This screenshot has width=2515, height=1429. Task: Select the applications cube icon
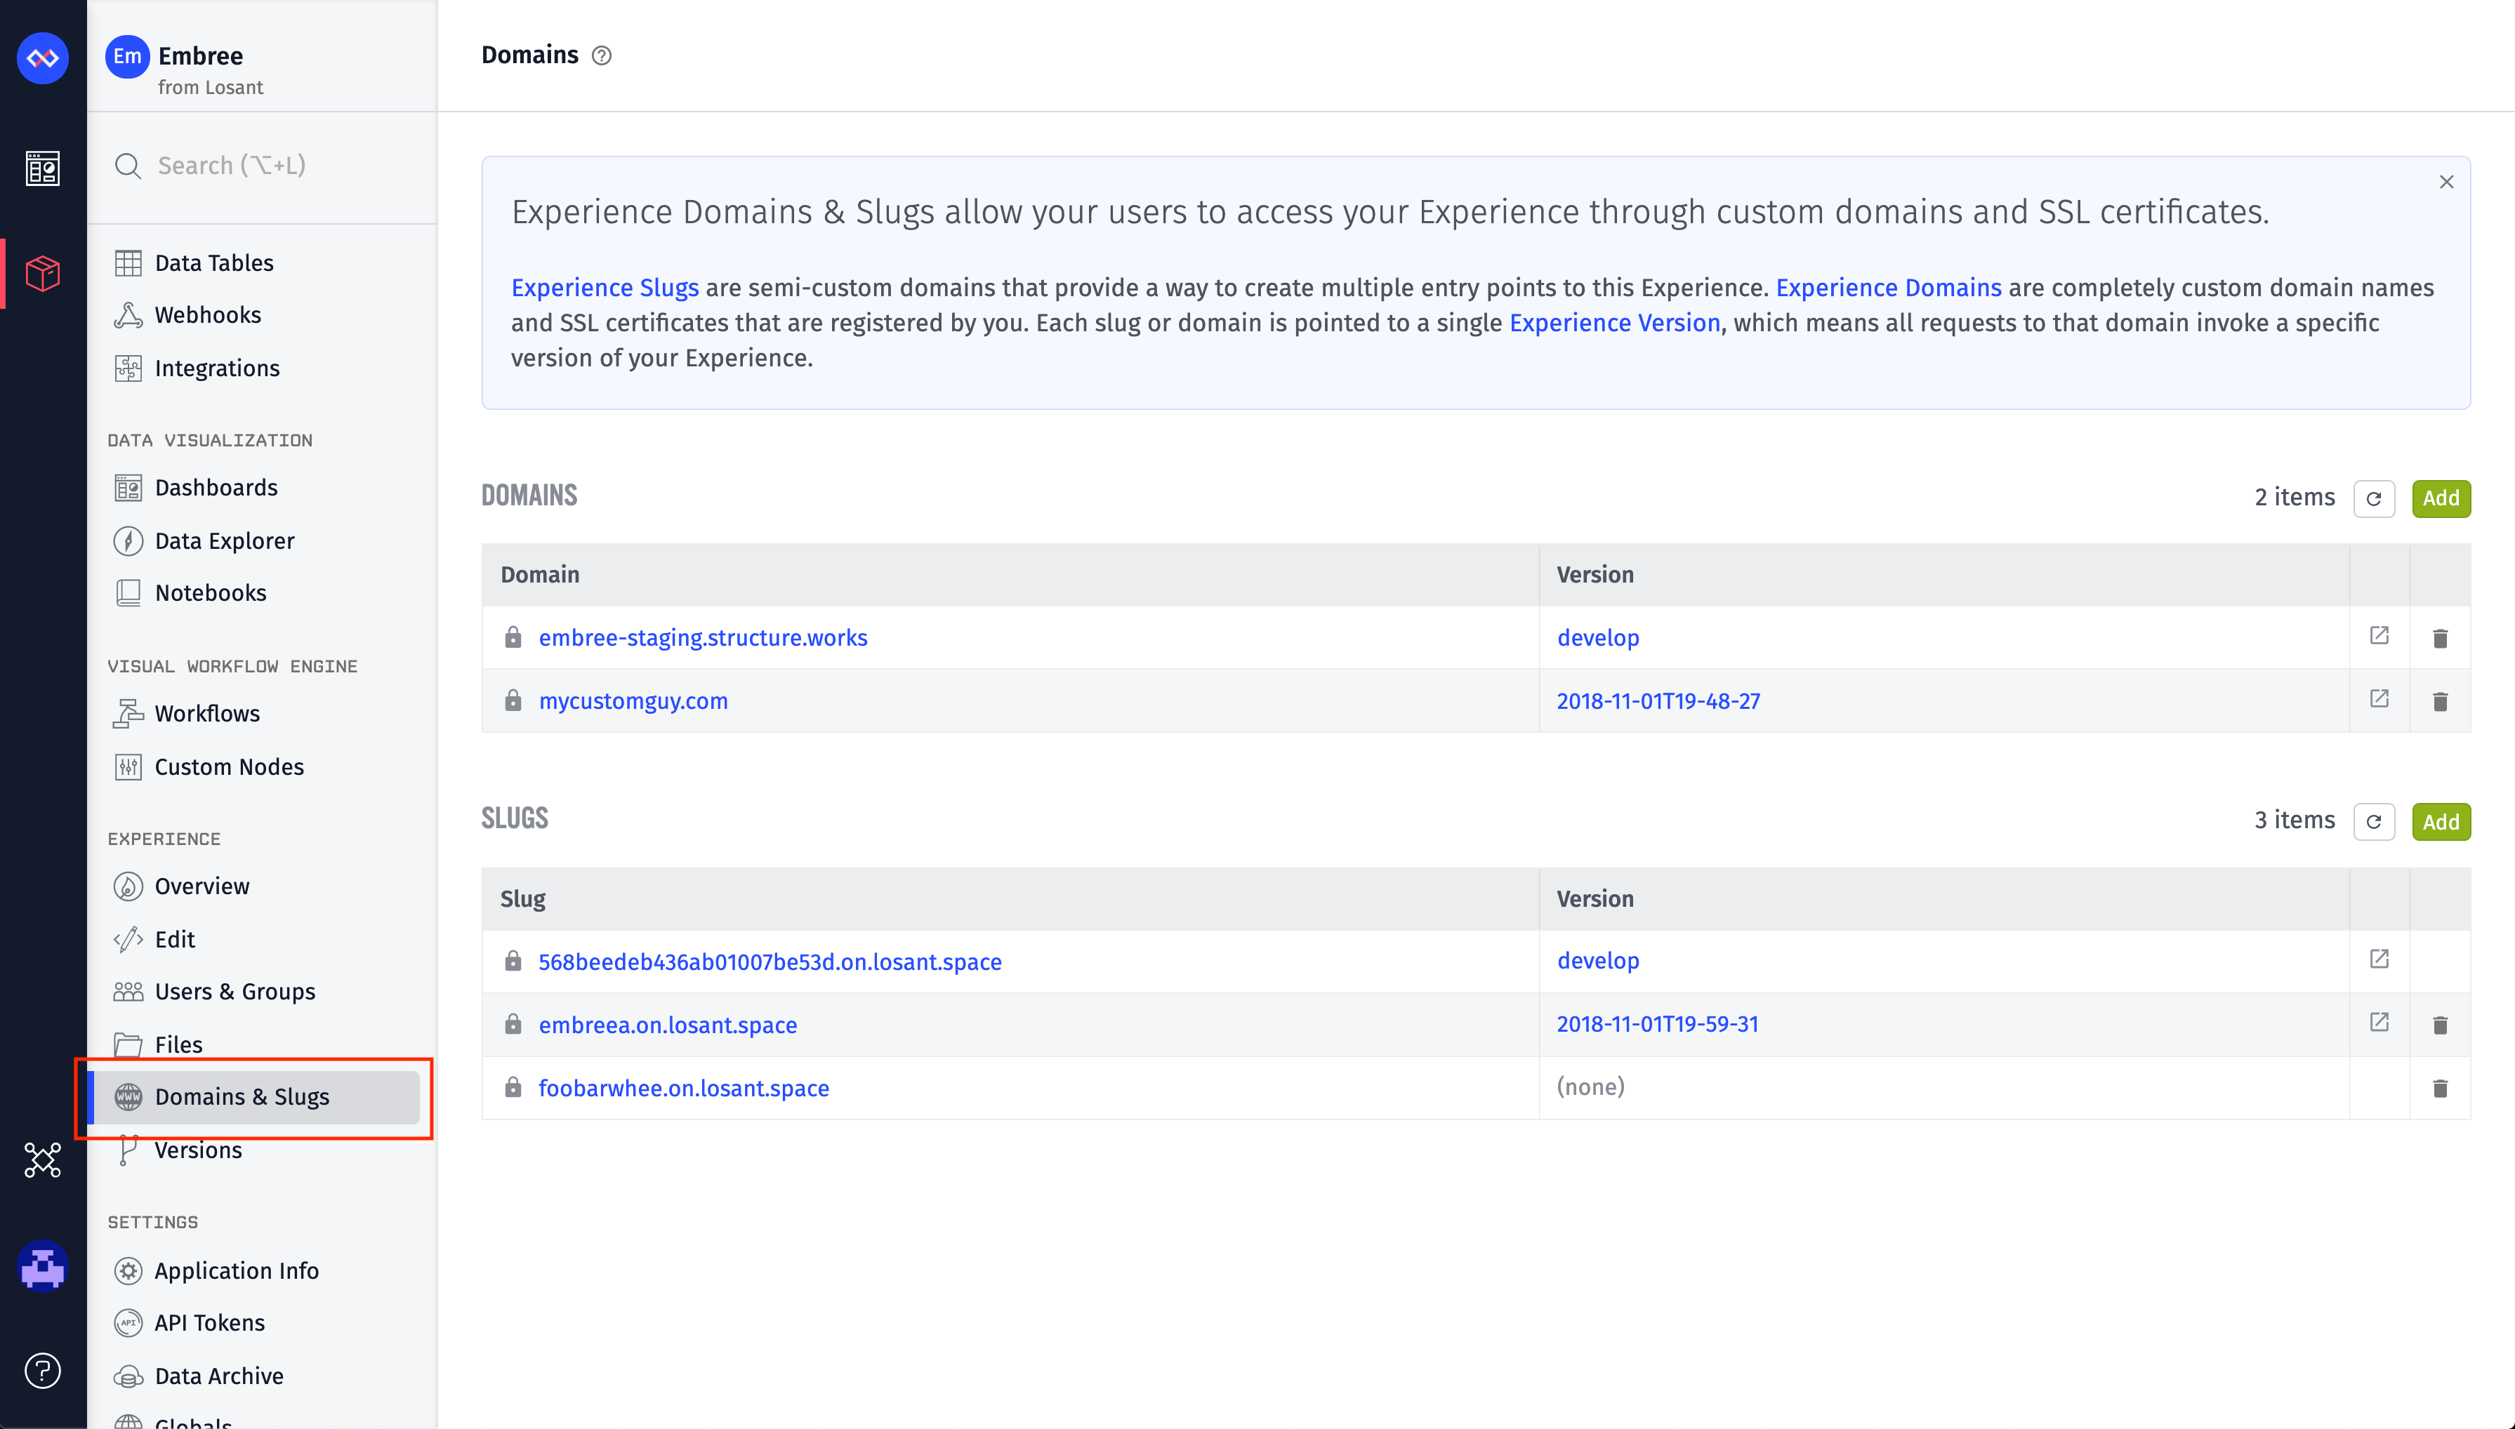[42, 274]
